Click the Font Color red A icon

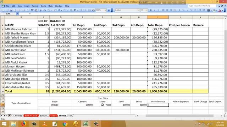point(220,10)
